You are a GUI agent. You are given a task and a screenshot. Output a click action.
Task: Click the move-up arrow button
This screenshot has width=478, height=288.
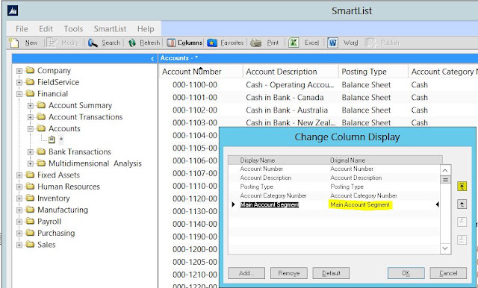pos(462,204)
